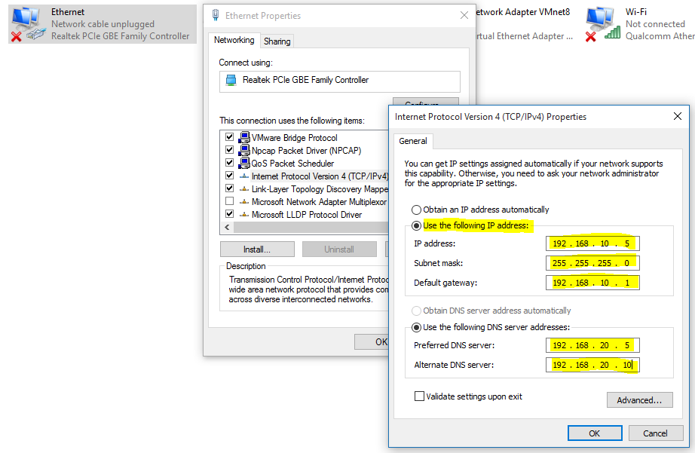Open the General tab in IPv4 Properties

tap(413, 141)
